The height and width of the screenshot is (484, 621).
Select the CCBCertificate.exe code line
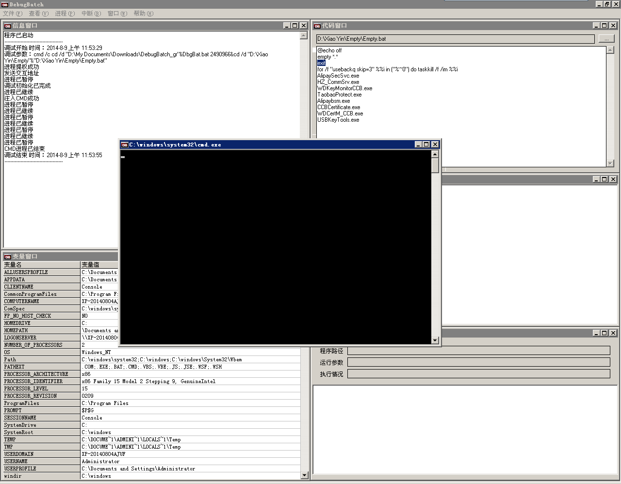point(339,107)
